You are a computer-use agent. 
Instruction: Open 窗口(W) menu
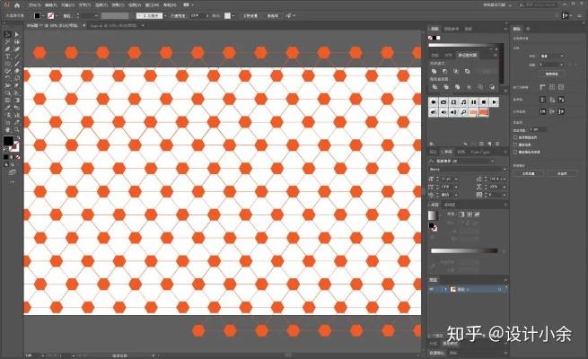152,5
